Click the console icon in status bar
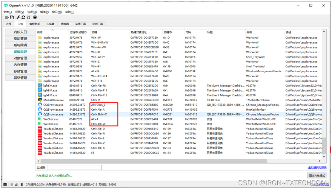 tap(5, 184)
